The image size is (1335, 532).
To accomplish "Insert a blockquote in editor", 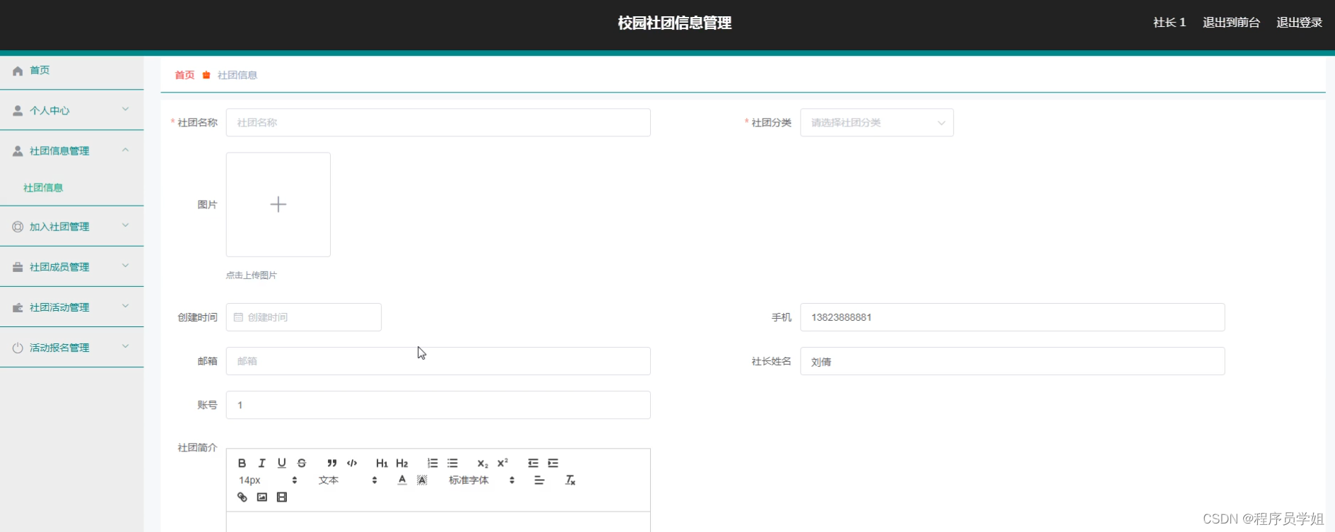I will click(331, 463).
